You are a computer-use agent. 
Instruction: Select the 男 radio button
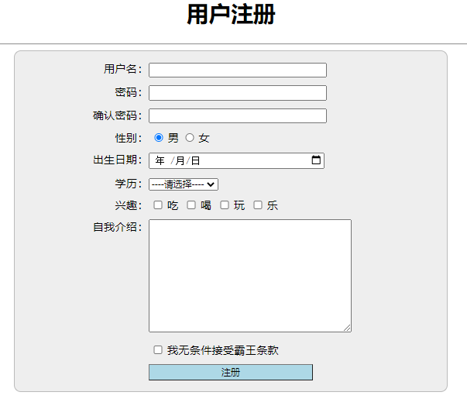[159, 138]
